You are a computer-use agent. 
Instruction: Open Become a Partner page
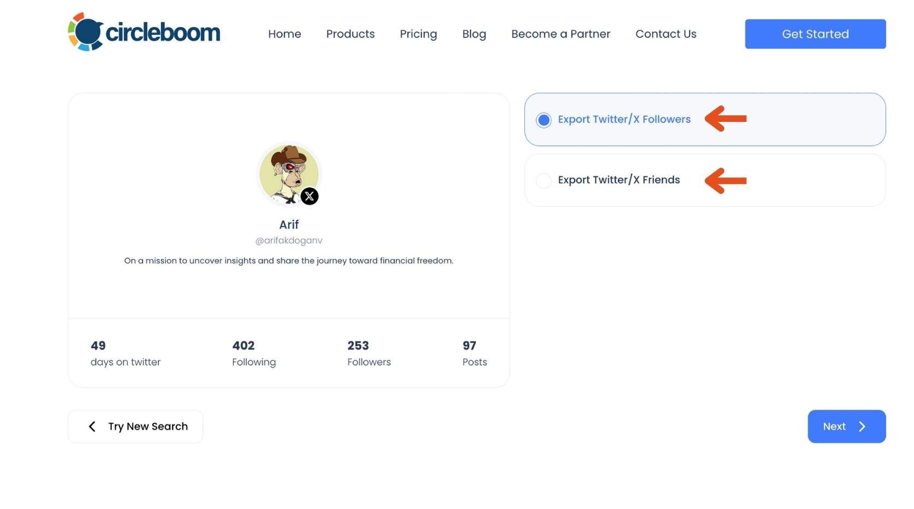561,34
